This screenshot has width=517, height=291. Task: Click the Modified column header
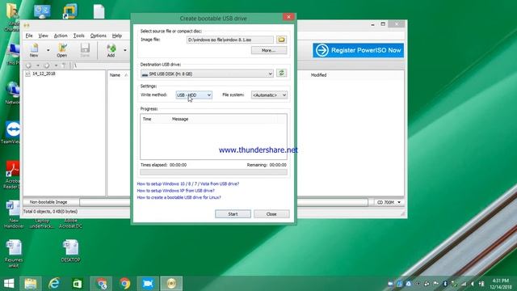click(318, 75)
